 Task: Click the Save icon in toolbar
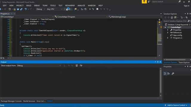pos(18,9)
